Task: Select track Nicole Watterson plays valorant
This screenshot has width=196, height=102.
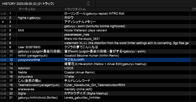Action: click(86, 31)
